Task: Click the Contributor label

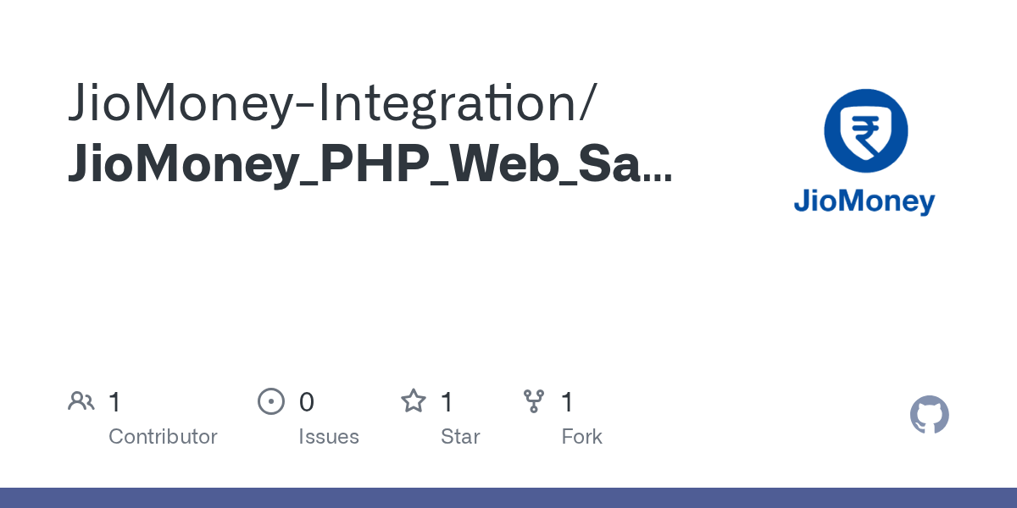Action: (x=163, y=437)
